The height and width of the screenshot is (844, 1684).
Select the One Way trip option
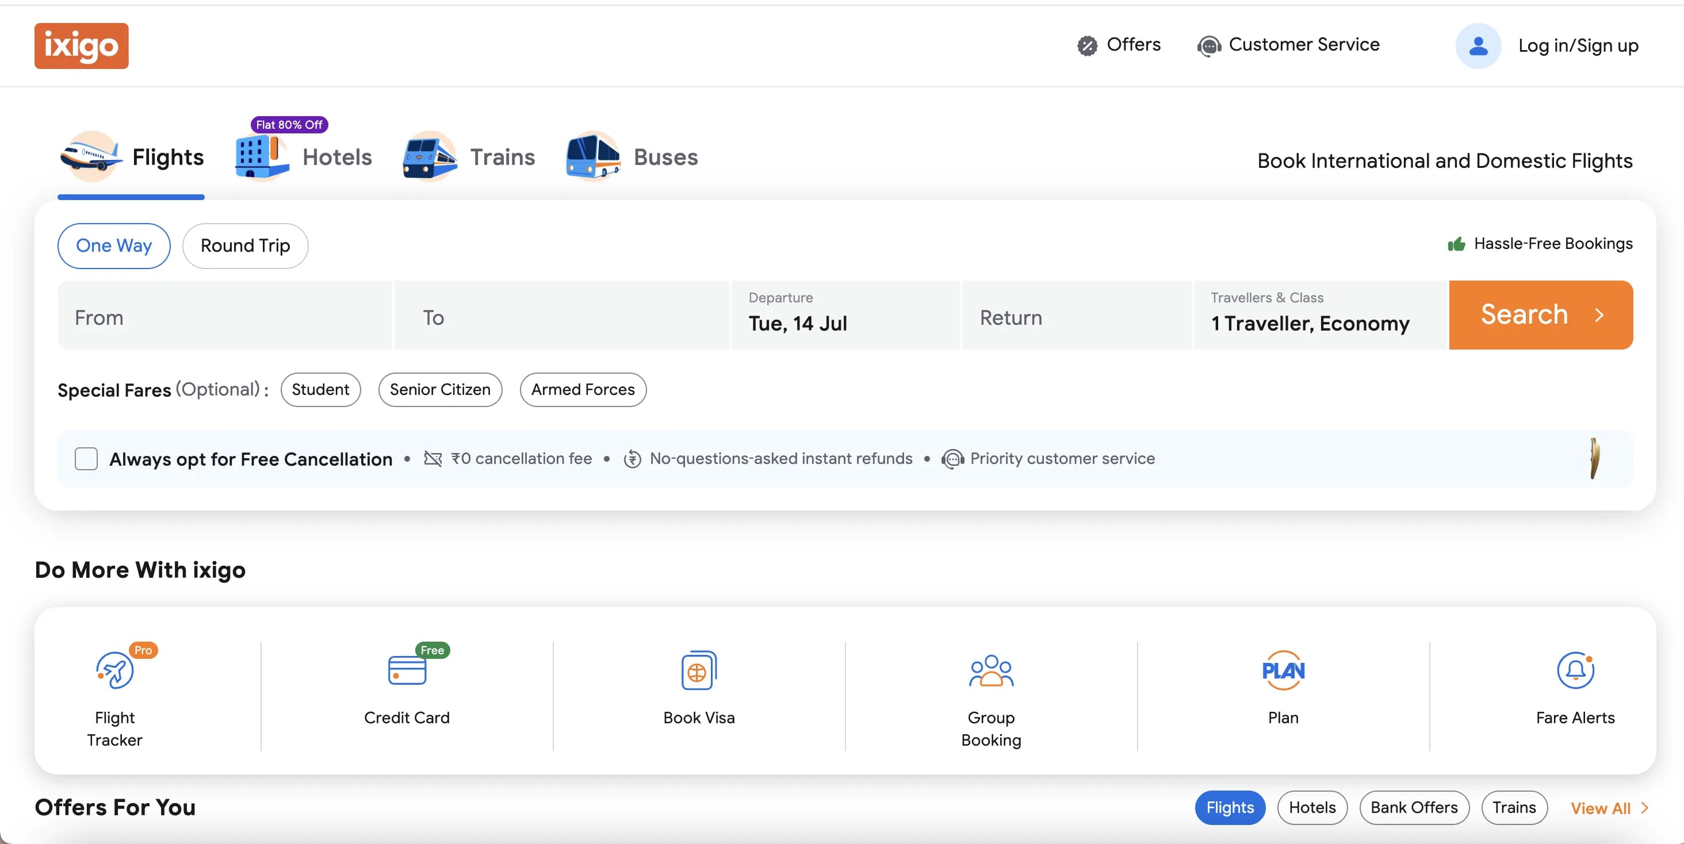114,245
